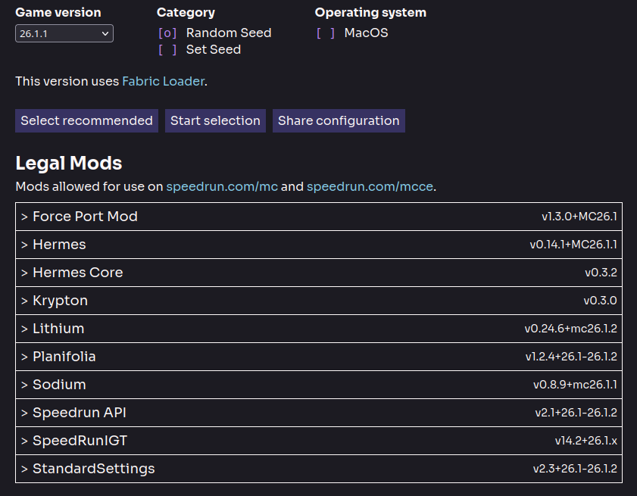Viewport: 637px width, 496px height.
Task: Expand the Hermes mod row
Action: click(319, 245)
